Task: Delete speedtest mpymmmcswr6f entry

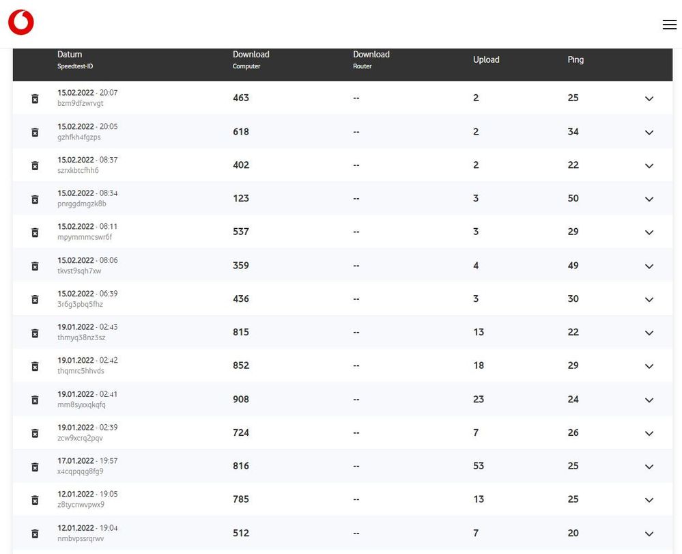Action: (35, 232)
